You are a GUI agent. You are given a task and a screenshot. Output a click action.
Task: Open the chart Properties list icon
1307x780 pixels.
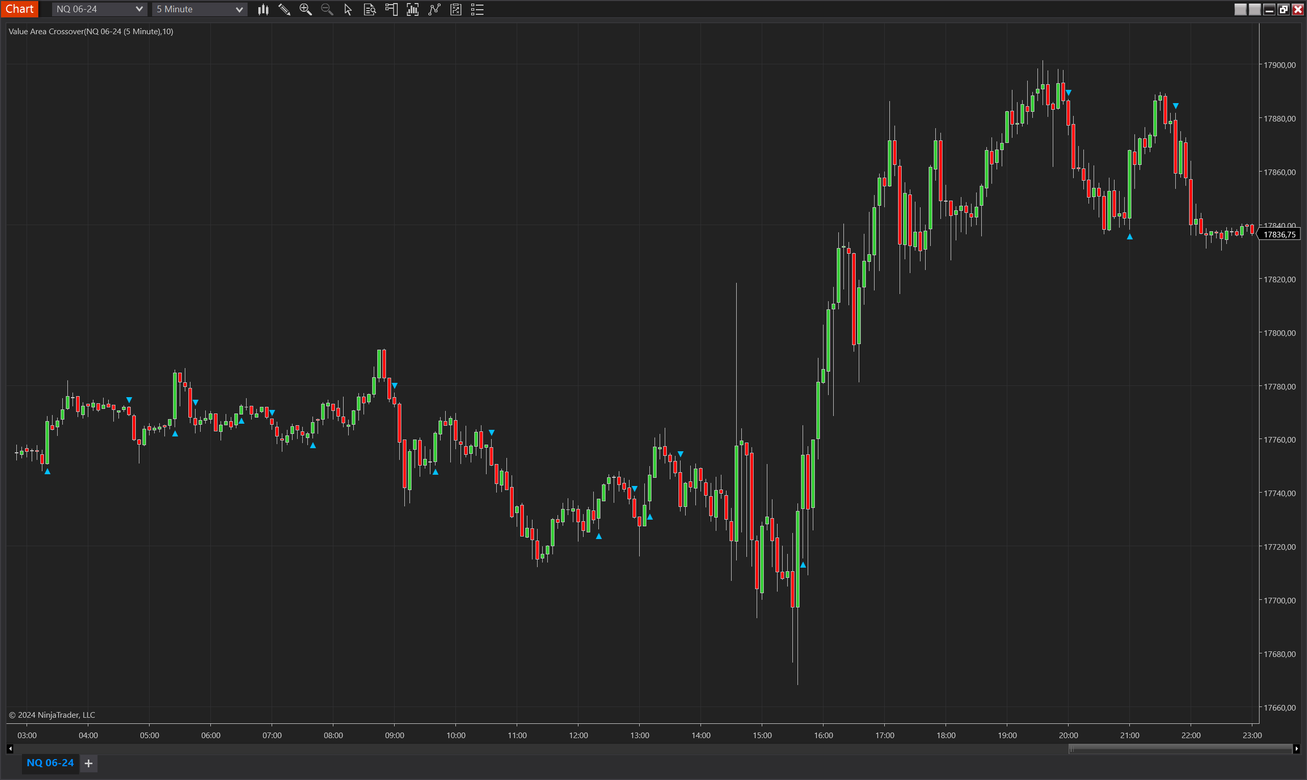pos(477,10)
